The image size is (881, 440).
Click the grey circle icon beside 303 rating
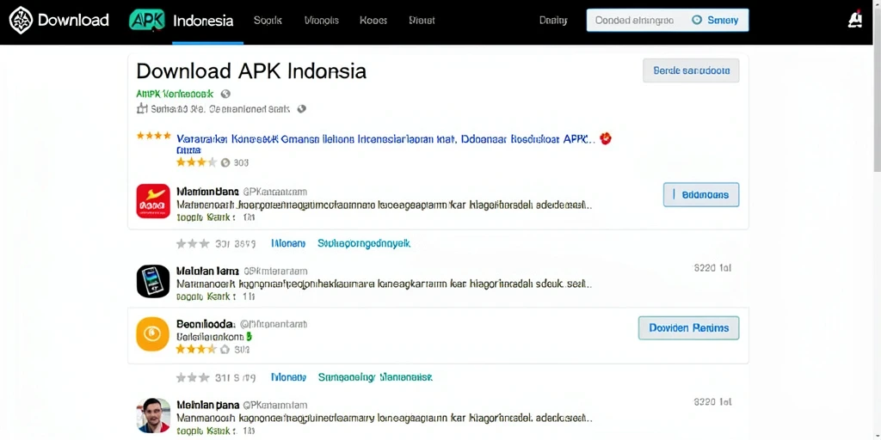click(225, 162)
